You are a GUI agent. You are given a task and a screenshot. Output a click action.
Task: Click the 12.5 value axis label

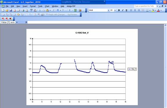(30, 69)
